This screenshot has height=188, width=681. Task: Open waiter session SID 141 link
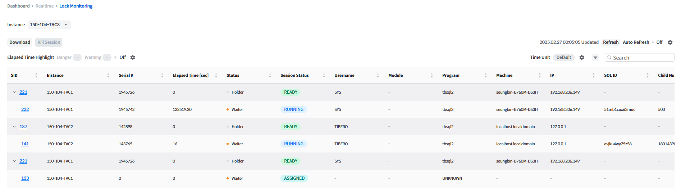(x=25, y=144)
